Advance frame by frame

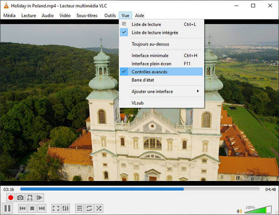tap(40, 198)
